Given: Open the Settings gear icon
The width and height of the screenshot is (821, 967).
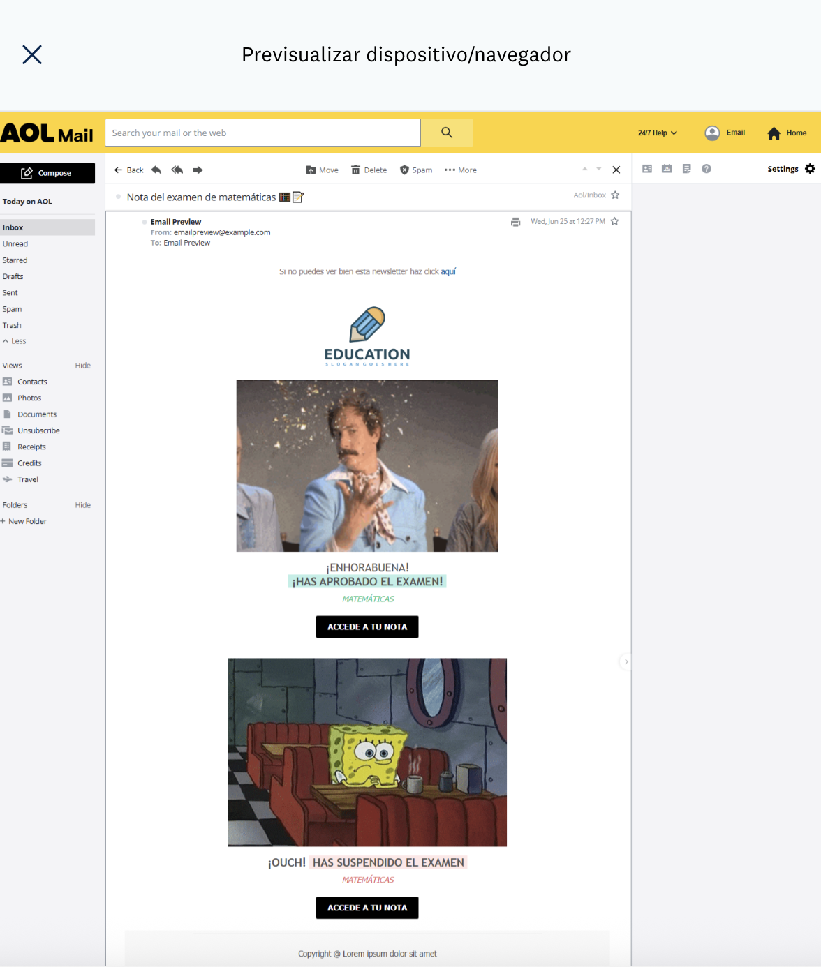Looking at the screenshot, I should (810, 169).
